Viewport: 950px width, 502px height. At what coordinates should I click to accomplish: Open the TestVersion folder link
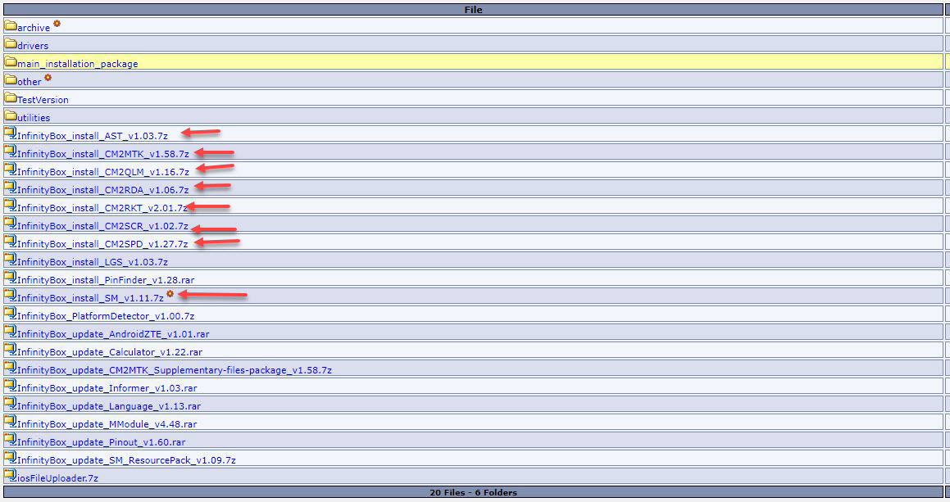43,100
